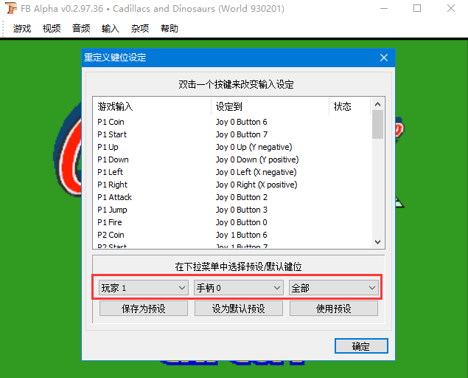Screen dimensions: 468x378
Task: Close the 重定义键位设定 dialog
Action: pyautogui.click(x=384, y=58)
